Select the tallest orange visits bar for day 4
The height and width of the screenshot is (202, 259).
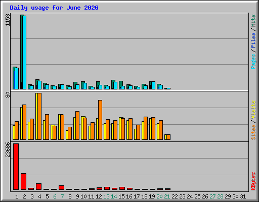39,116
